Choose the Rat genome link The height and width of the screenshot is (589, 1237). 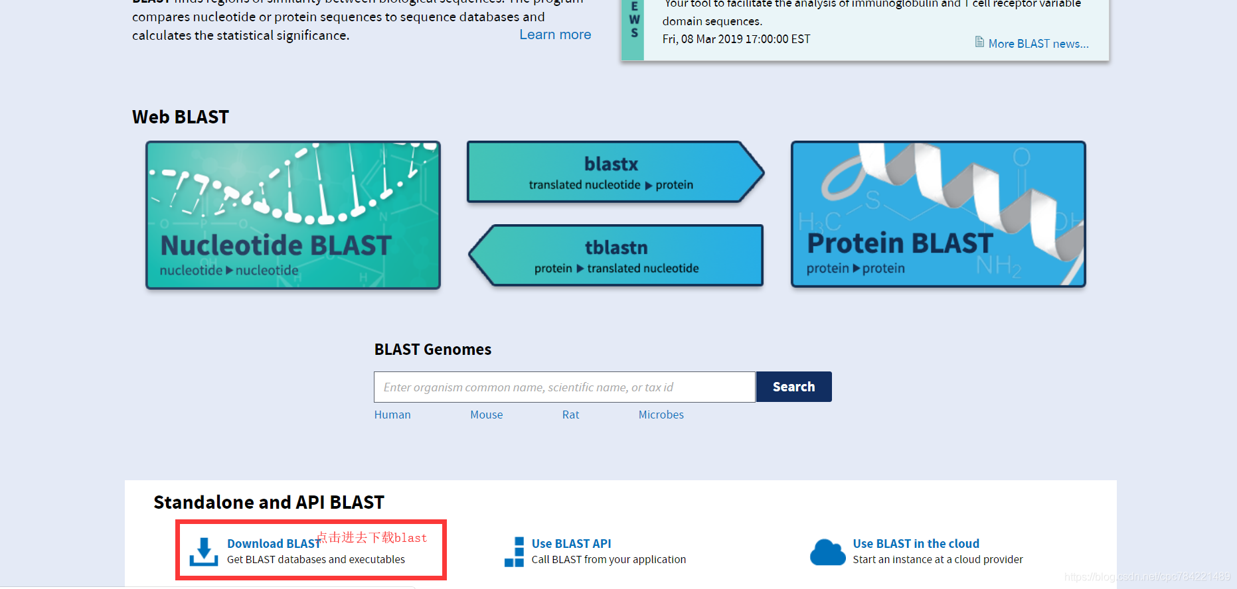click(x=570, y=415)
